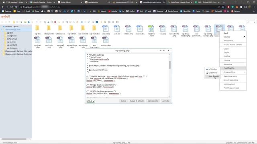This screenshot has height=144, width=257.
Task: Choose Rinomina in the context menu
Action: [x=233, y=64]
